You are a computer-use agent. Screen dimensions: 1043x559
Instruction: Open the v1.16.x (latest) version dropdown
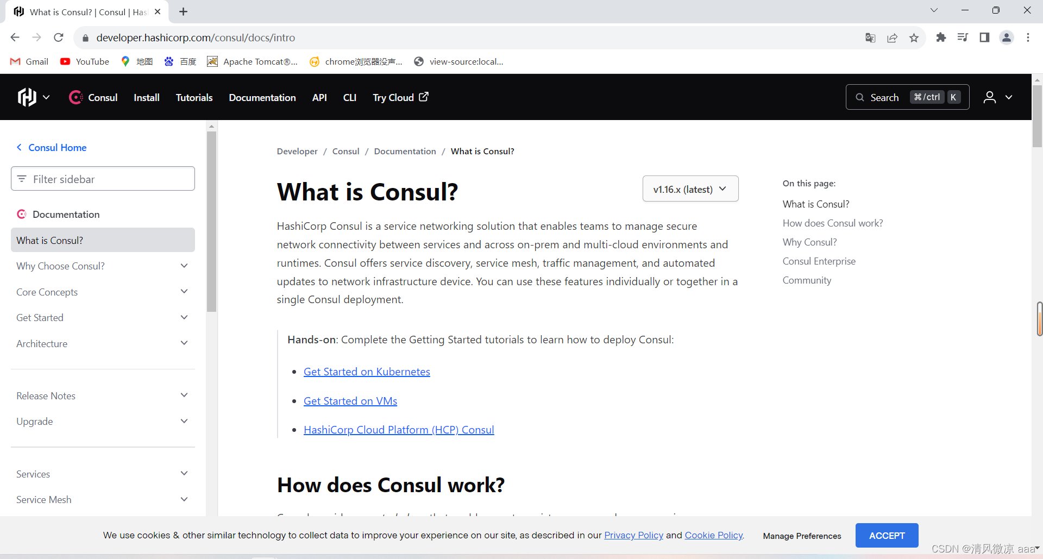pyautogui.click(x=690, y=189)
